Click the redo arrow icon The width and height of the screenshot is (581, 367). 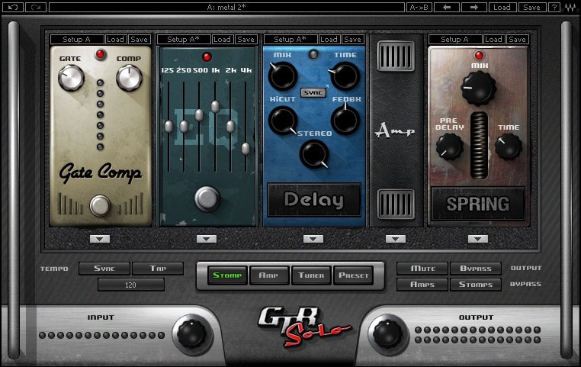[36, 7]
